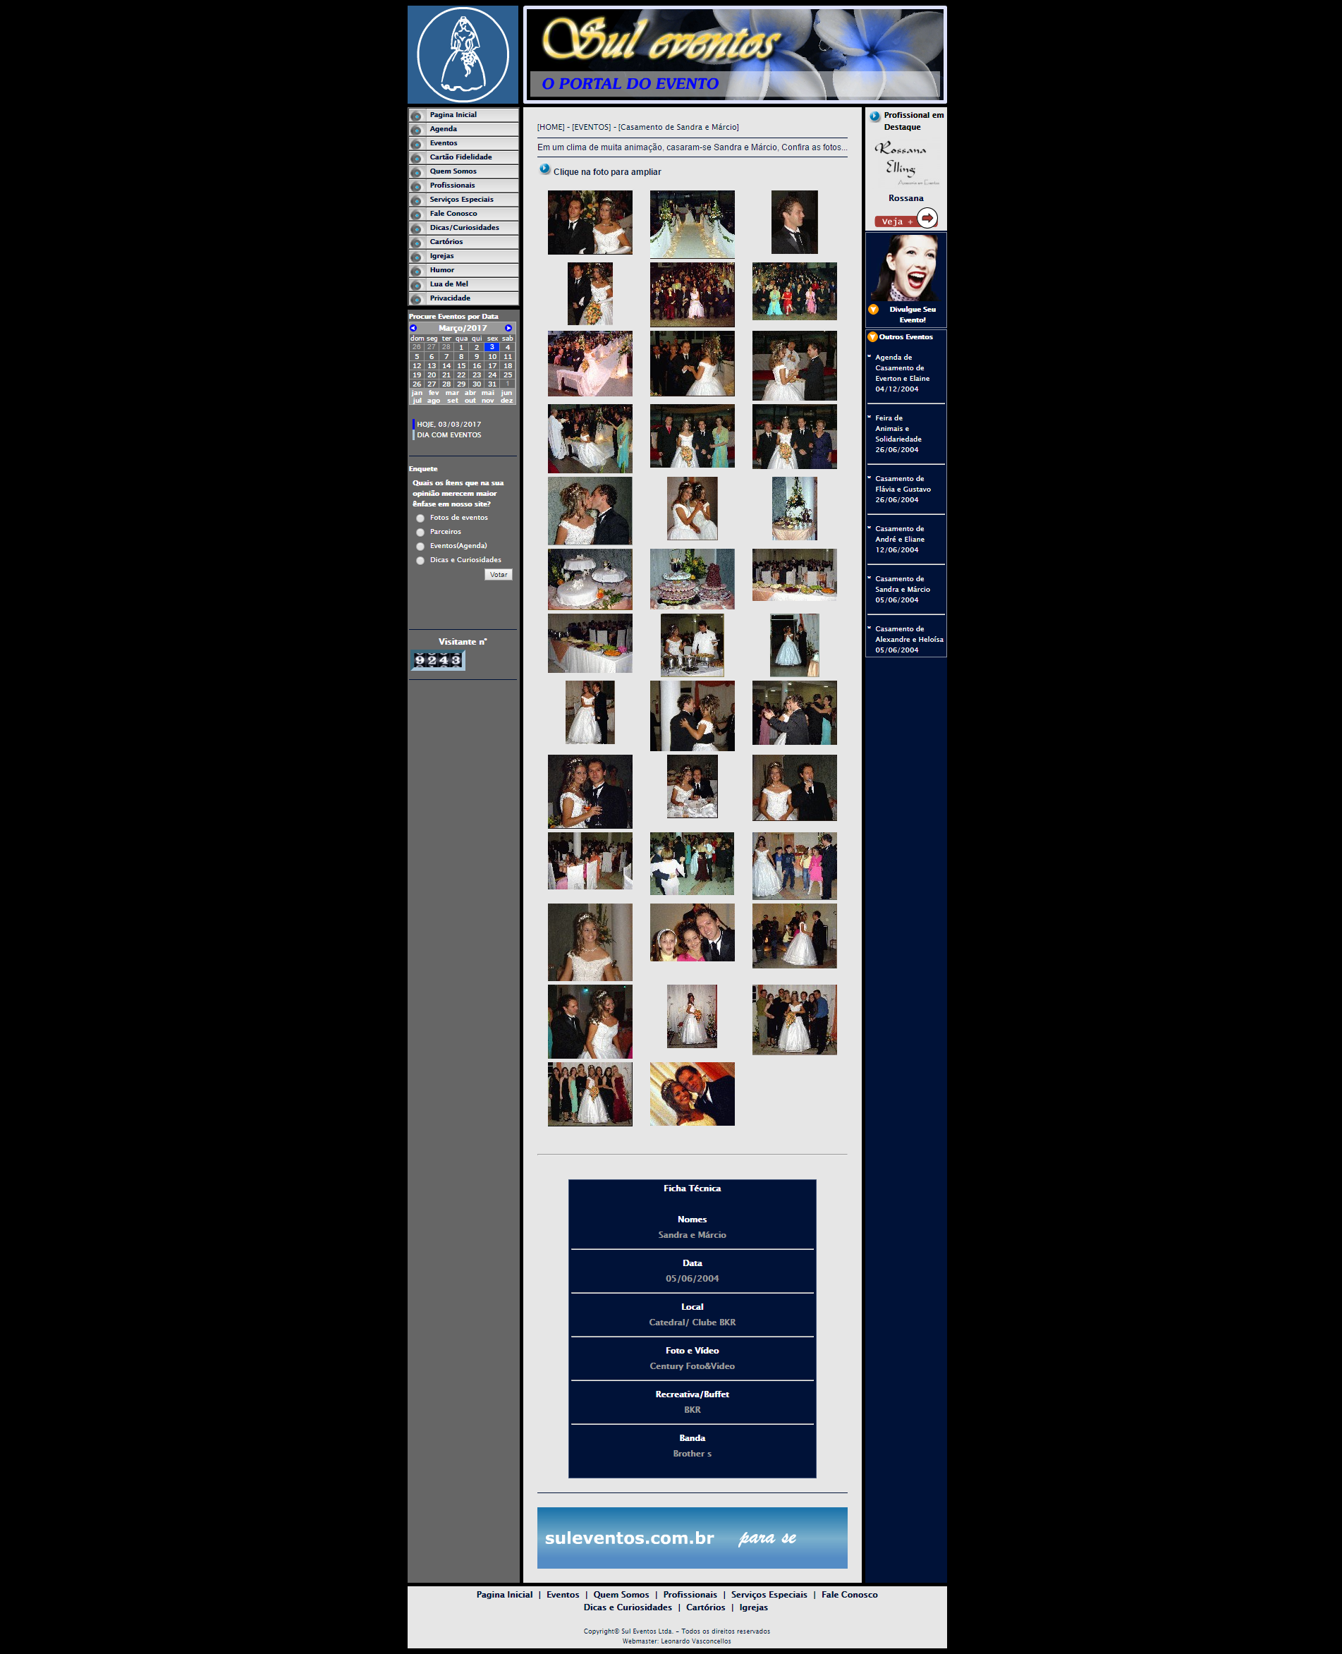Open Casamento de Flávia e Gustavo
Screen dimensions: 1342x1654
[x=903, y=489]
